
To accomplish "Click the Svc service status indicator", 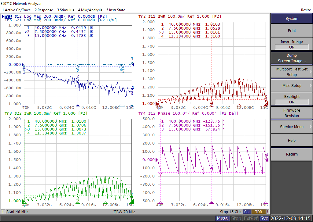I will 264,218.
